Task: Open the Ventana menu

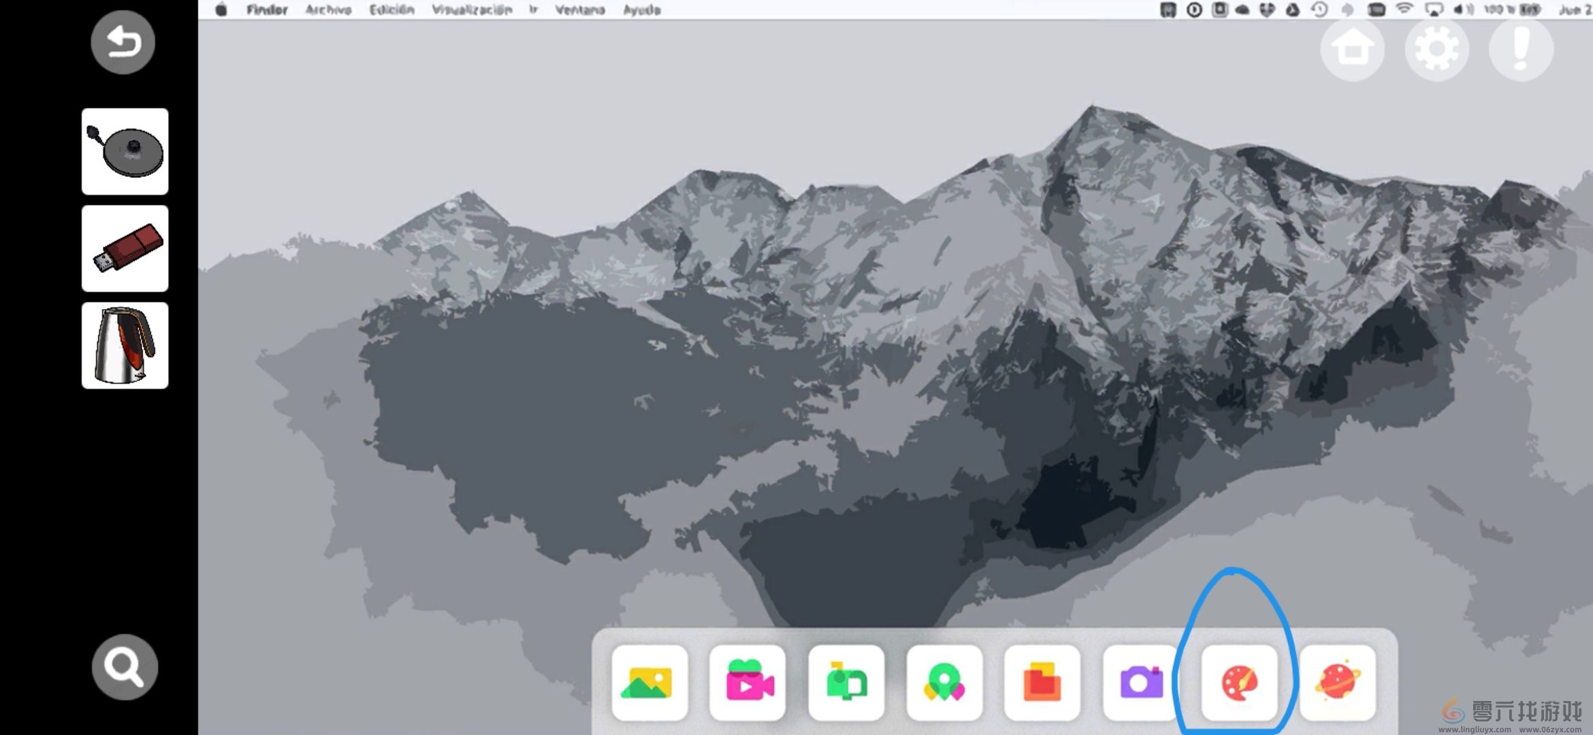Action: point(580,10)
